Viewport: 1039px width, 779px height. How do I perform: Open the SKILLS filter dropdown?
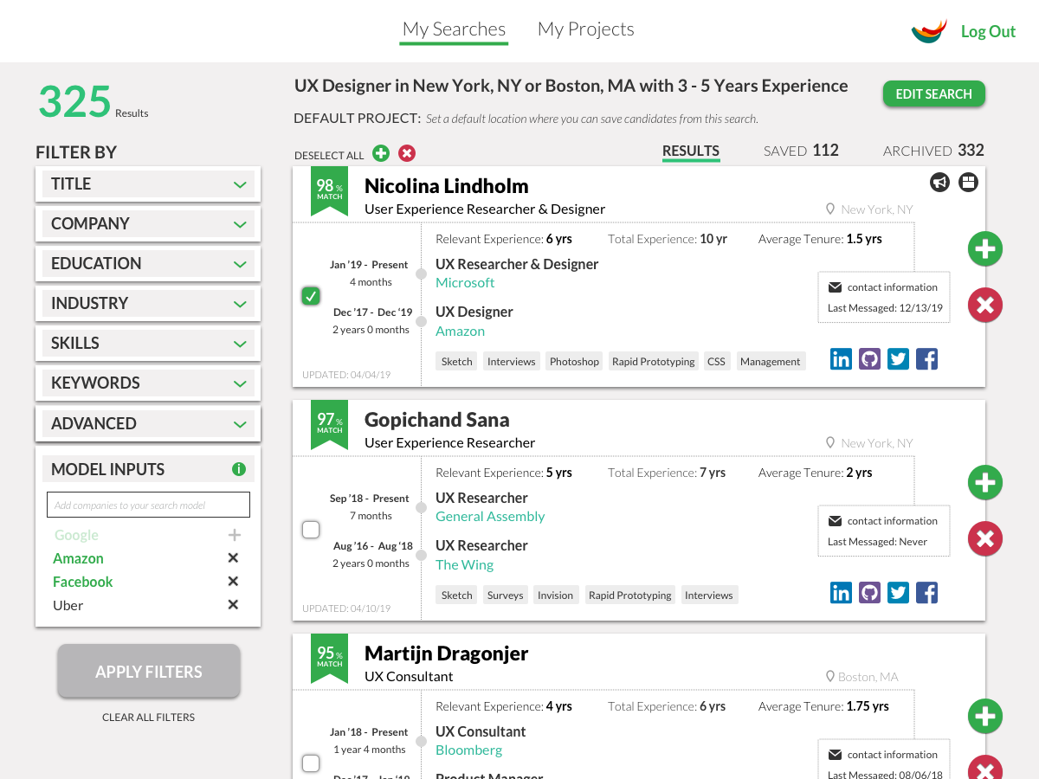(148, 343)
